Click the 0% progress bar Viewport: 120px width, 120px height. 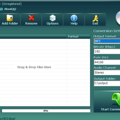(x=46, y=111)
